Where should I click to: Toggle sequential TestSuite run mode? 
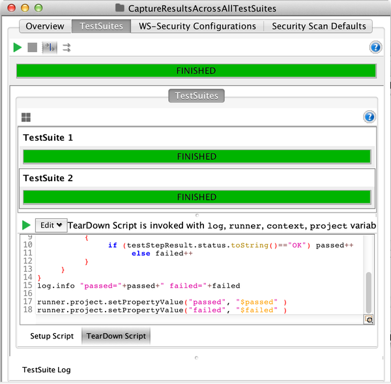click(50, 48)
